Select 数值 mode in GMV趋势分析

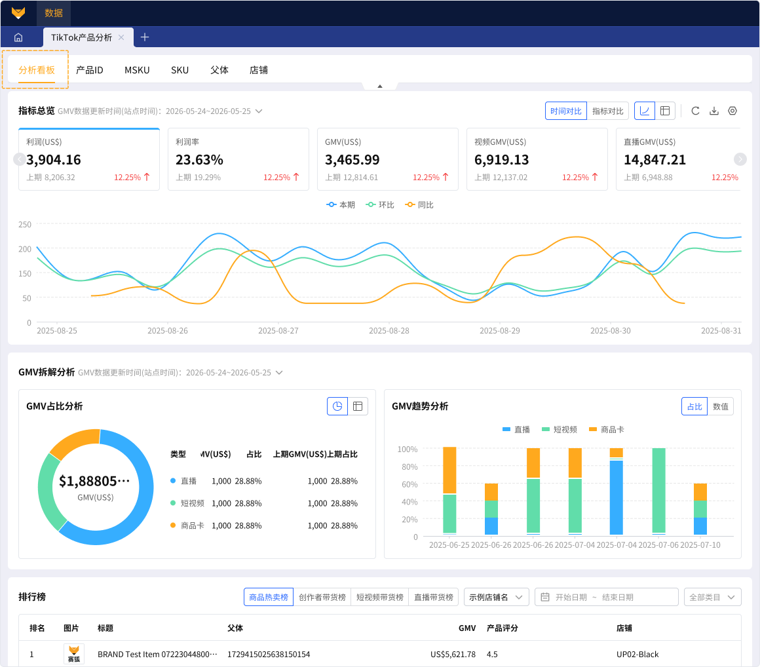[720, 407]
